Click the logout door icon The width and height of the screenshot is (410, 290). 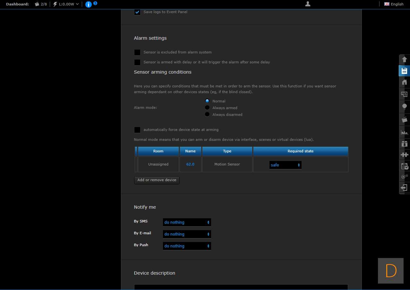(404, 188)
